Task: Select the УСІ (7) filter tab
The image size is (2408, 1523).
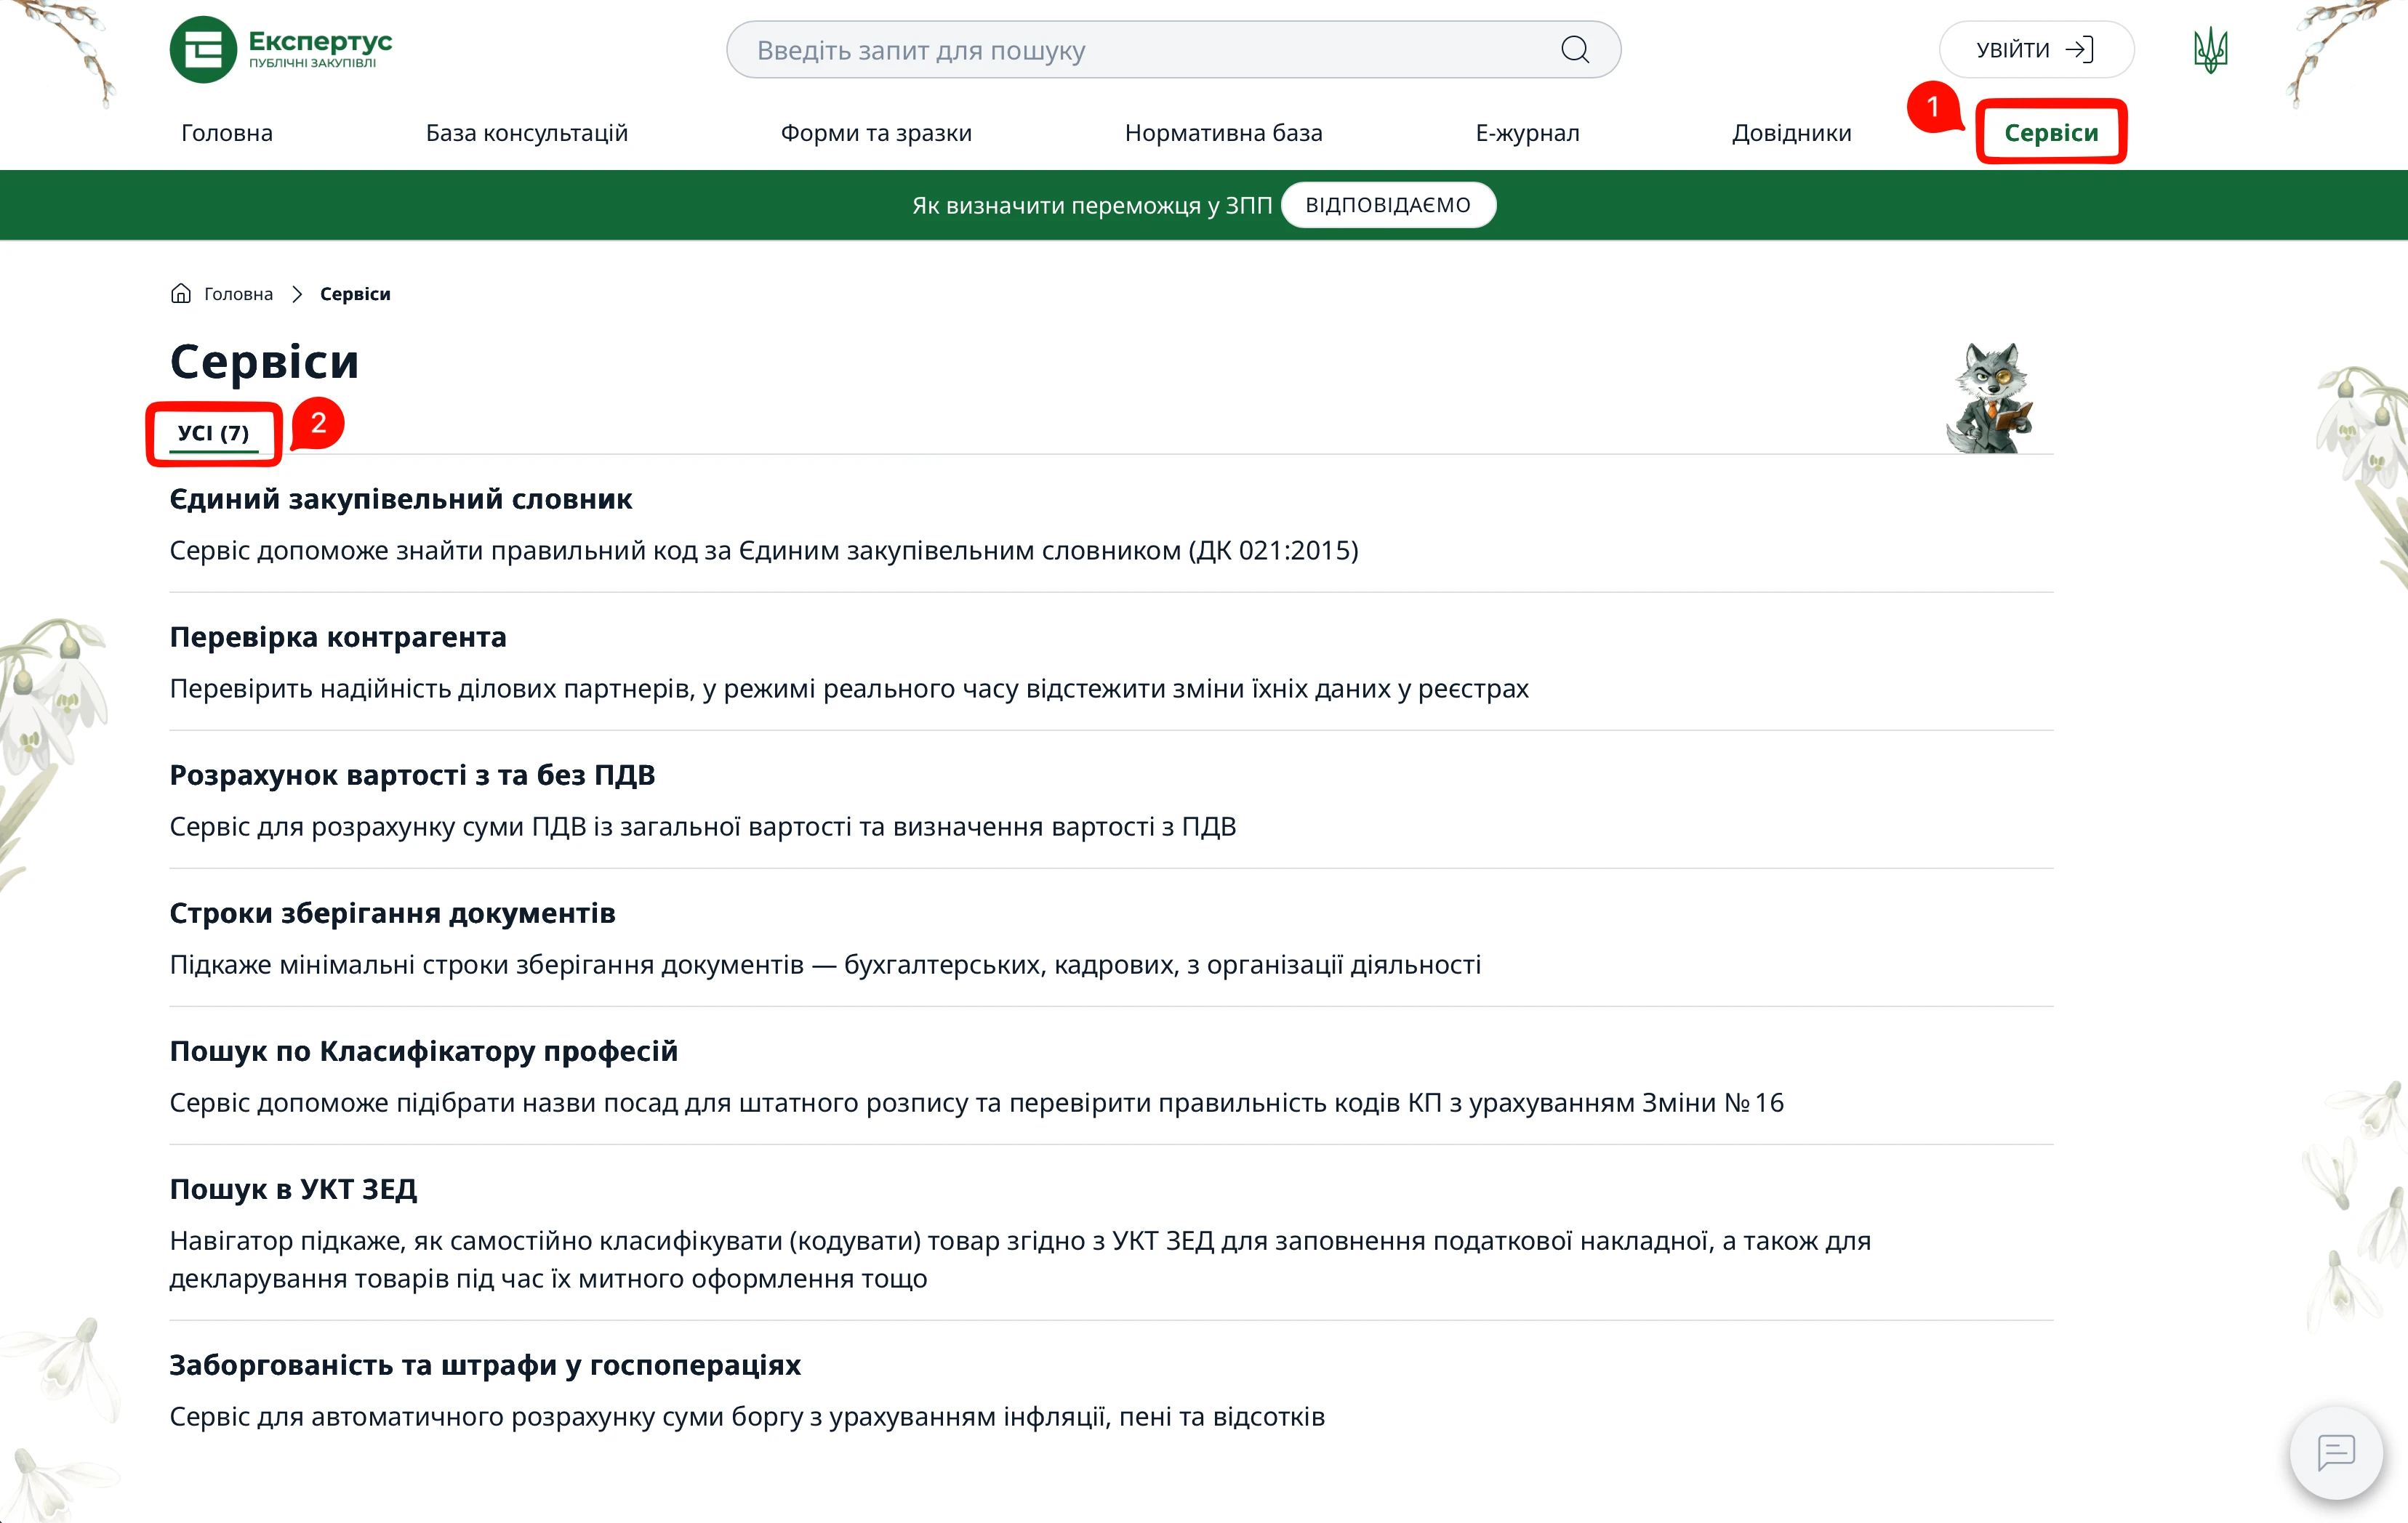Action: click(x=213, y=433)
